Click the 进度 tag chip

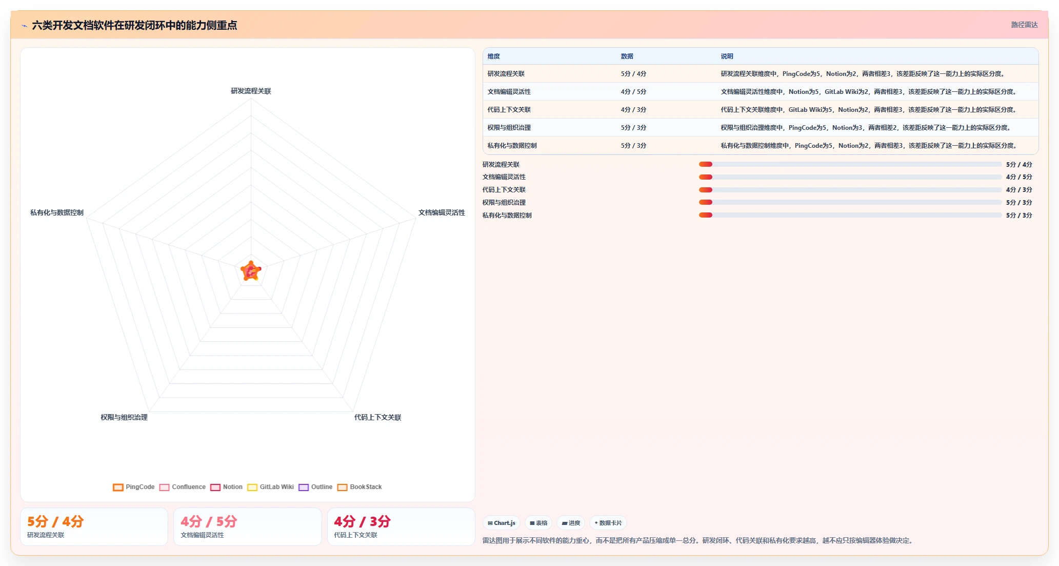[571, 523]
